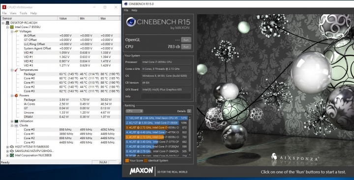
Task: Click the Cinebench title bar app icon
Action: [x=126, y=4]
